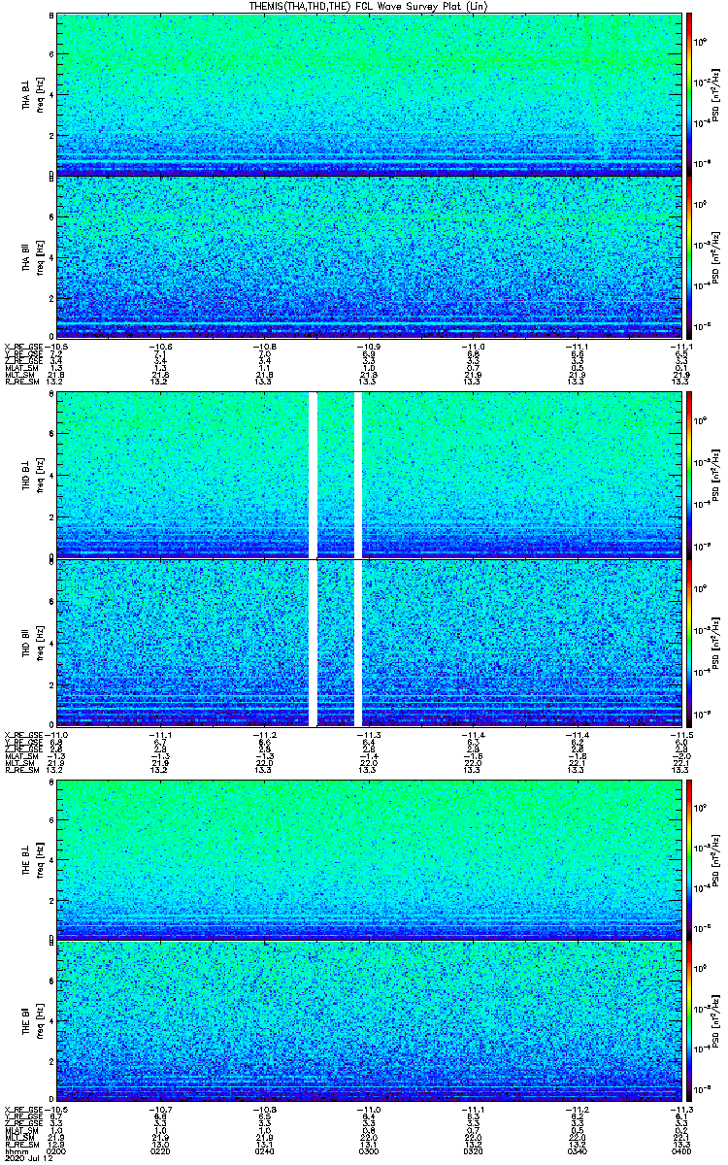
Task: Click X_RE_GSE row label under THA panels
Action: tap(22, 347)
